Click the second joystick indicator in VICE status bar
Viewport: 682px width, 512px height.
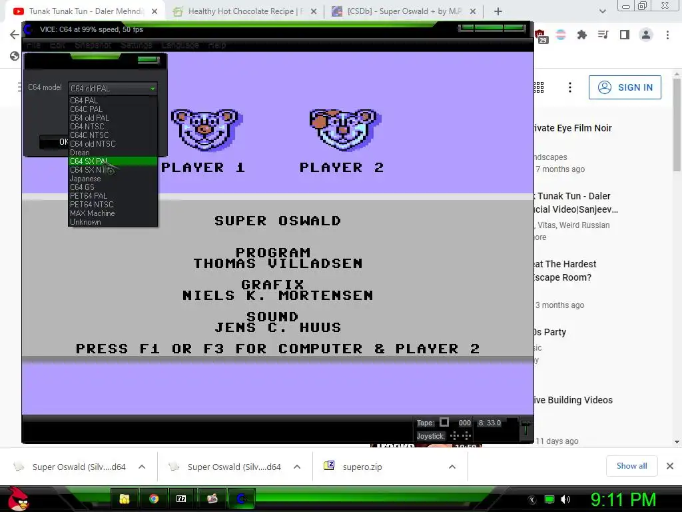(x=467, y=435)
